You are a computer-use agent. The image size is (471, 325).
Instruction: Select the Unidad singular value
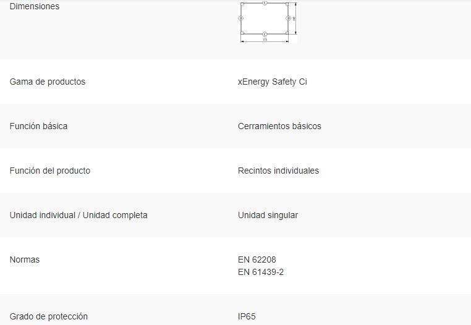coord(268,215)
